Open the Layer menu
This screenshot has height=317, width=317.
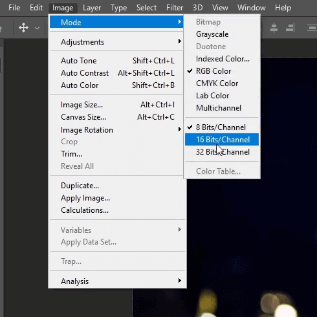(92, 8)
